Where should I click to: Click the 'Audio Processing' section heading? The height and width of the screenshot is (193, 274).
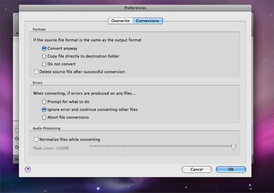click(x=46, y=128)
